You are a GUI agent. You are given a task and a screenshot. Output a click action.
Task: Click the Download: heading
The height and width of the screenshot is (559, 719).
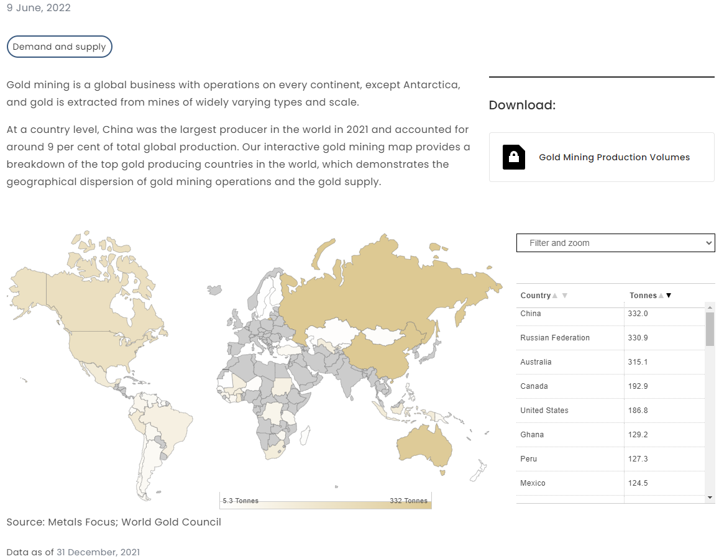522,105
